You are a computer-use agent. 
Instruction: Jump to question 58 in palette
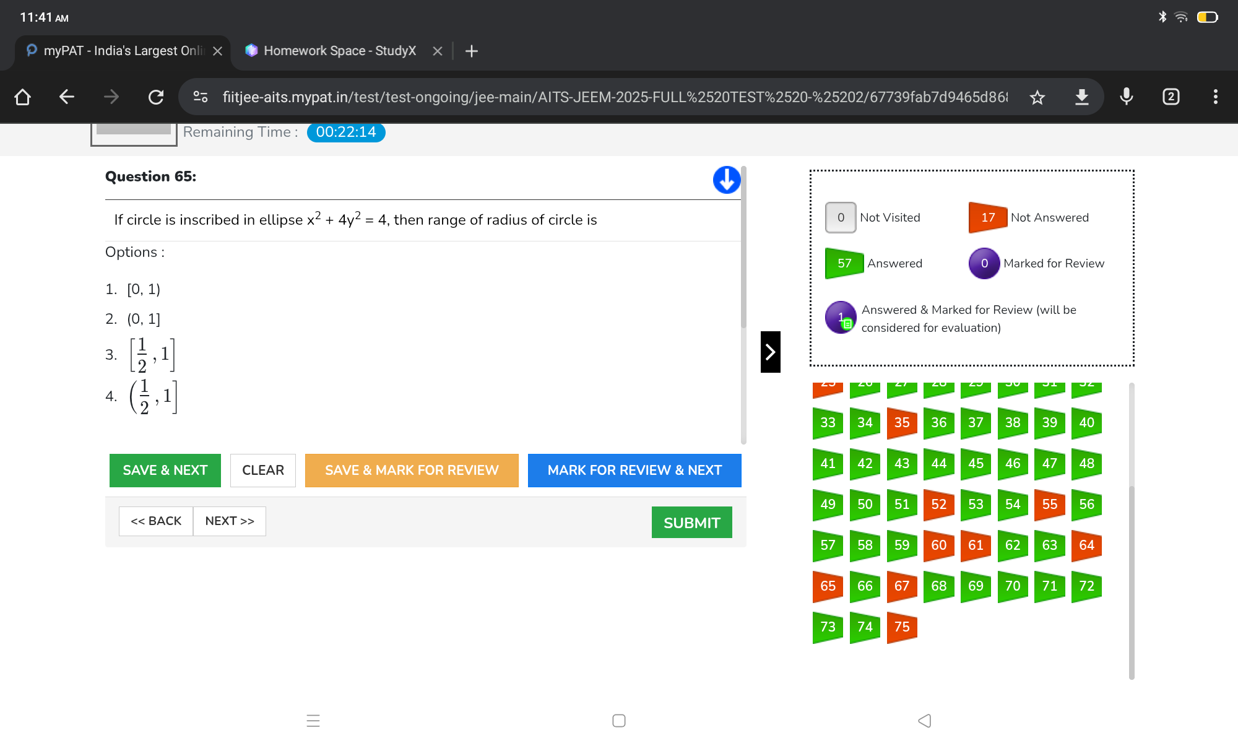pyautogui.click(x=865, y=545)
